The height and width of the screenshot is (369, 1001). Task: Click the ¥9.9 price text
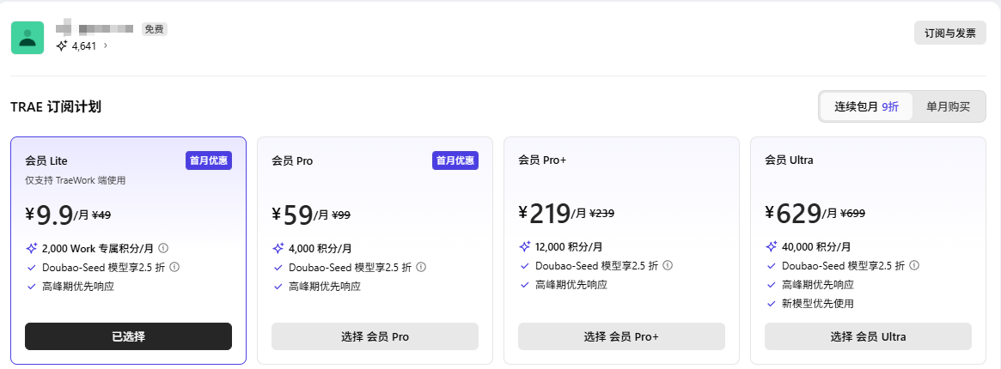(48, 215)
